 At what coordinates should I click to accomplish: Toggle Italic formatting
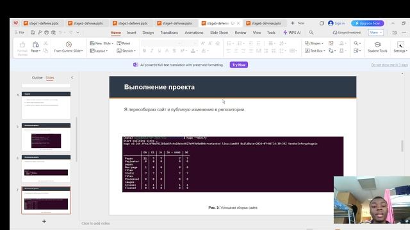[x=152, y=51]
